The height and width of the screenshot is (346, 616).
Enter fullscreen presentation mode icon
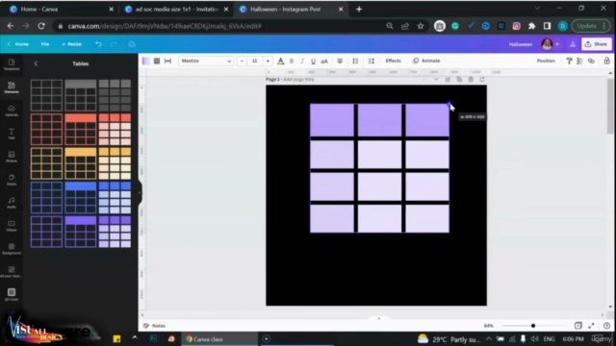[x=591, y=326]
